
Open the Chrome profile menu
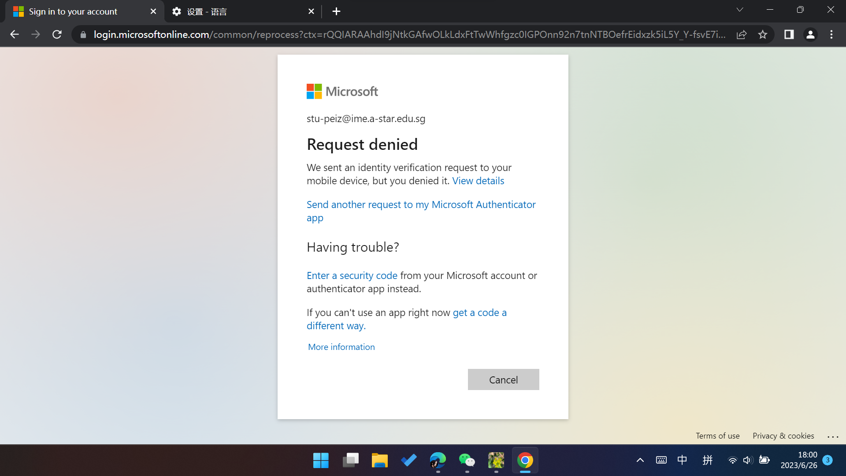pyautogui.click(x=810, y=34)
